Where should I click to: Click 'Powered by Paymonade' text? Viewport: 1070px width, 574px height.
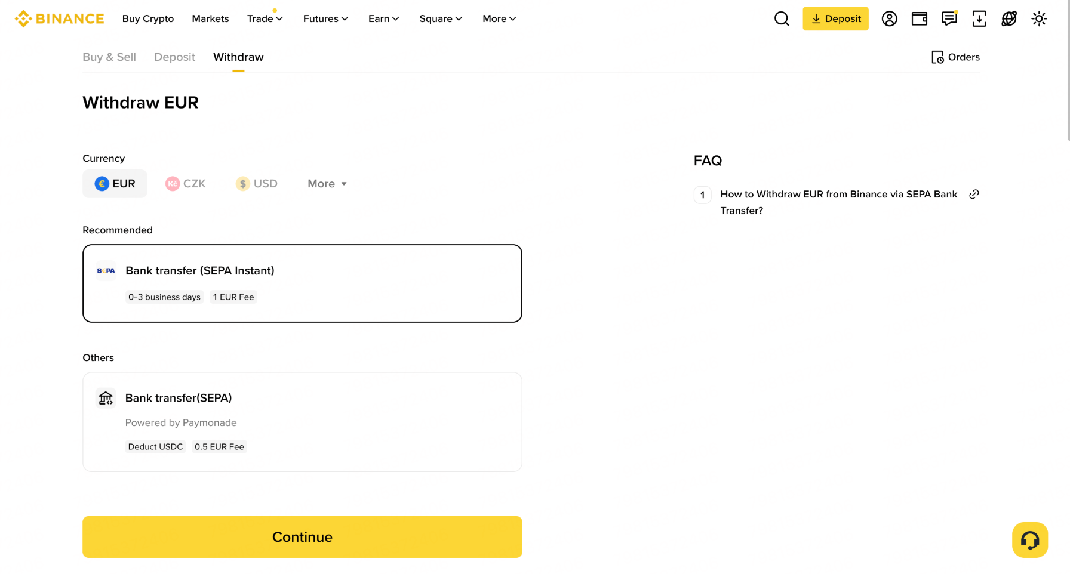pos(181,423)
